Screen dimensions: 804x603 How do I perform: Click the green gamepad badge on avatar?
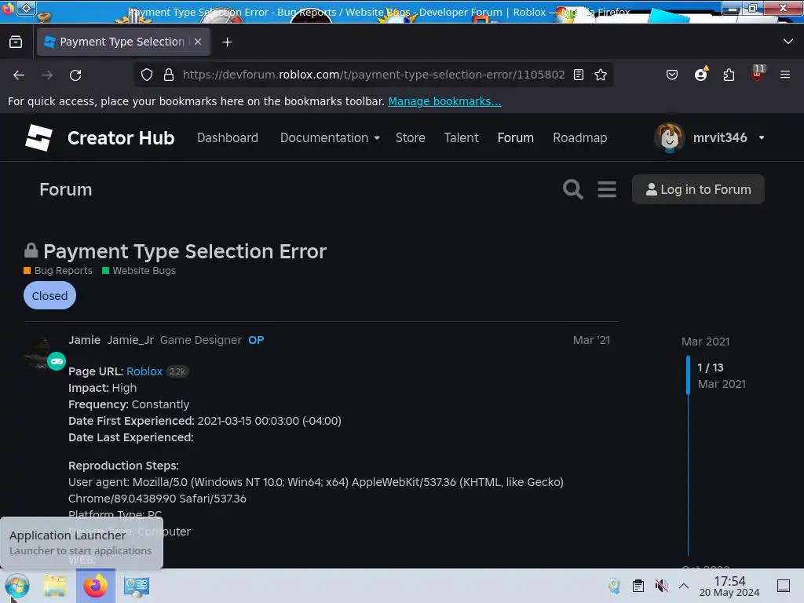pos(57,361)
